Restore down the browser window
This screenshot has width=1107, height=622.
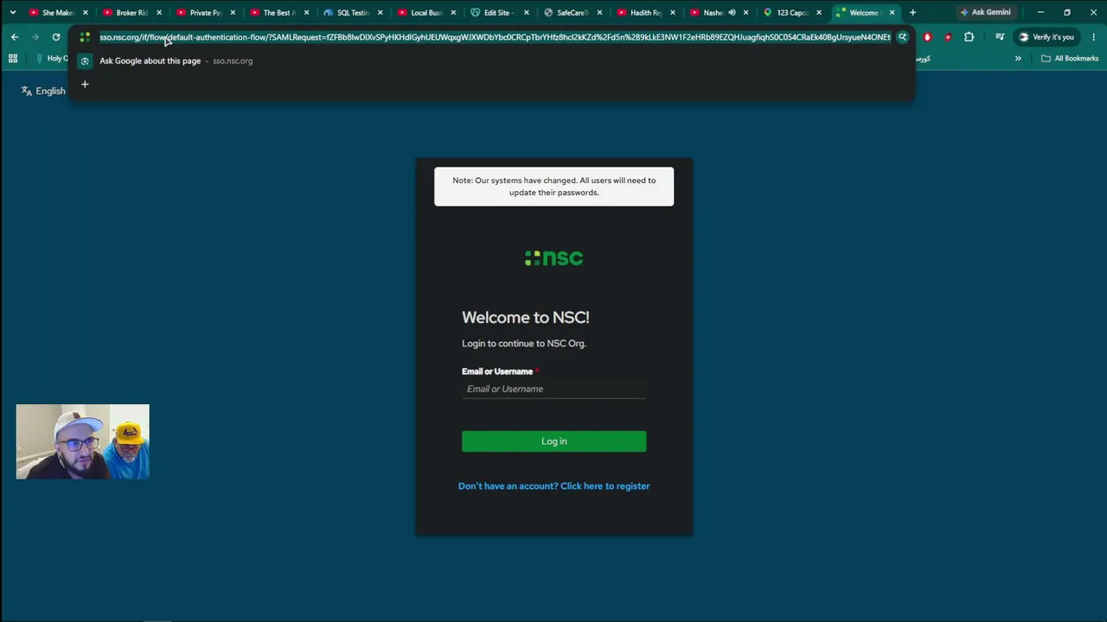point(1067,13)
